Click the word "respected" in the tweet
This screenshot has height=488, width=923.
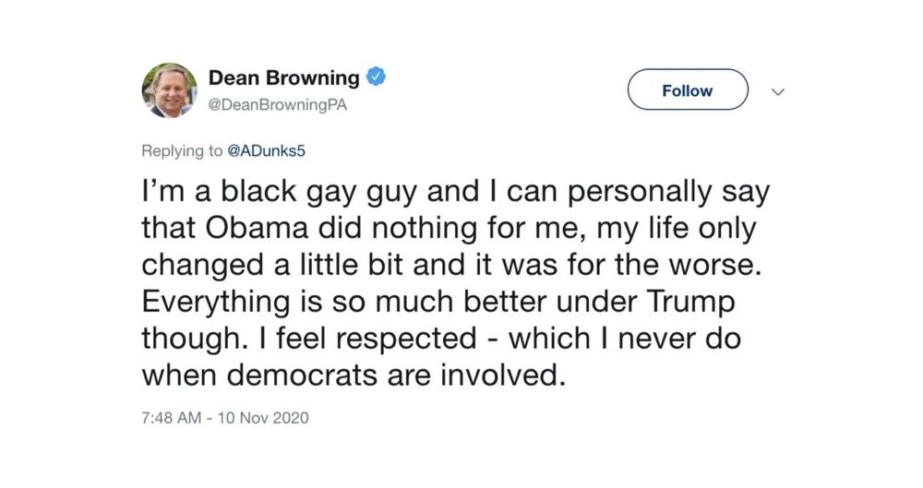pyautogui.click(x=406, y=339)
